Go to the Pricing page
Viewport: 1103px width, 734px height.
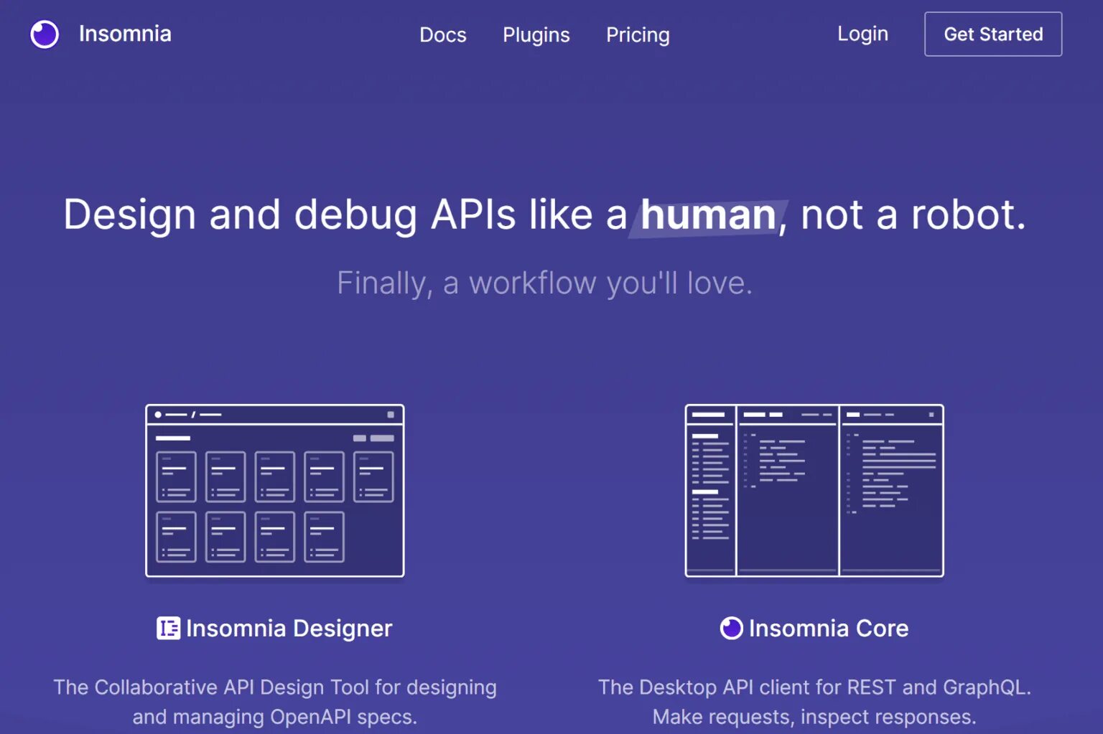(638, 34)
